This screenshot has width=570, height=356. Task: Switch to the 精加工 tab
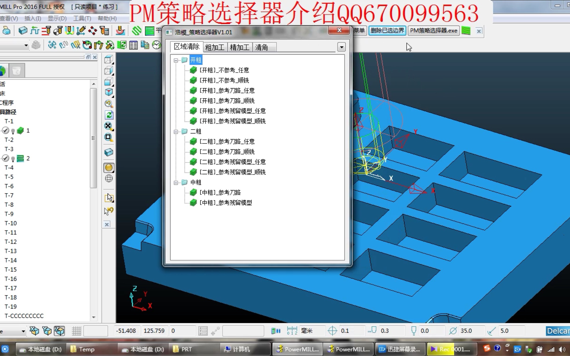240,47
